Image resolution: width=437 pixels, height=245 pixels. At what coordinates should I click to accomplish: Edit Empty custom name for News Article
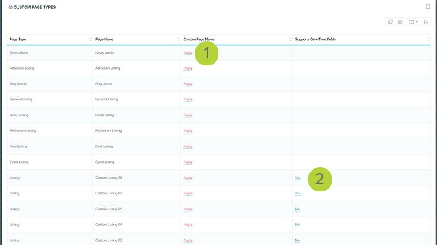point(187,53)
